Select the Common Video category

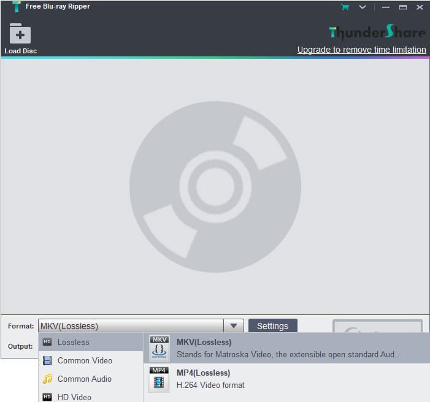[x=91, y=360]
